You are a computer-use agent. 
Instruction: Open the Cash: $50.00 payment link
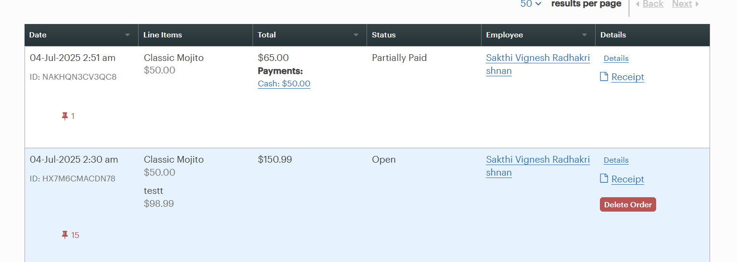tap(284, 83)
